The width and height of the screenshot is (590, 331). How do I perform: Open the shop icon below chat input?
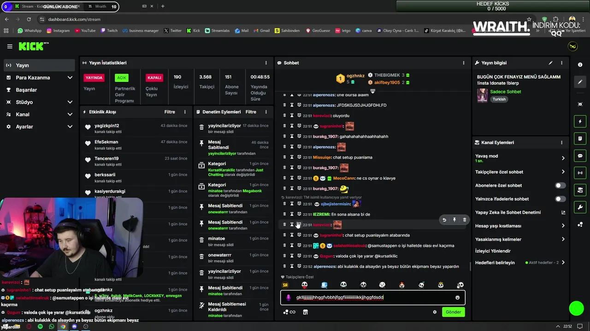click(x=305, y=312)
